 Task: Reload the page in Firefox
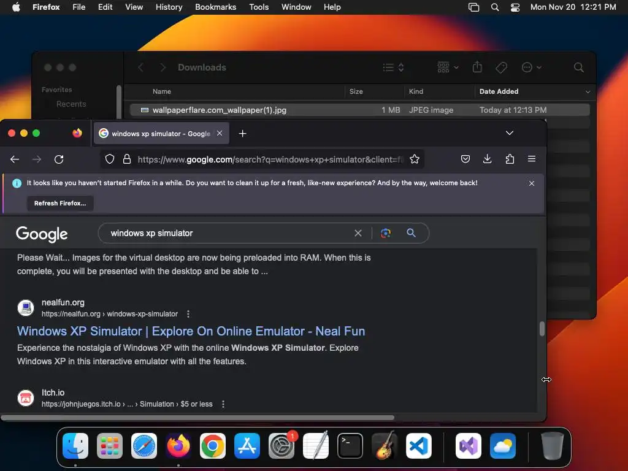pyautogui.click(x=59, y=159)
